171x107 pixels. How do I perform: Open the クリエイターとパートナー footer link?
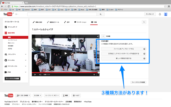click(54, 102)
